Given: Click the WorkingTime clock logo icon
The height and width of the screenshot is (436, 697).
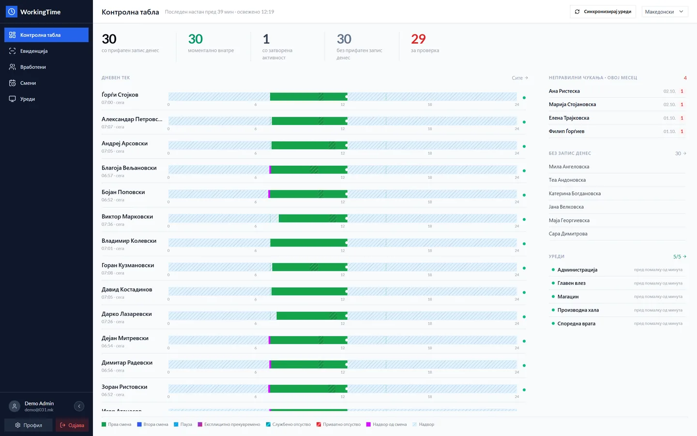Looking at the screenshot, I should (12, 12).
